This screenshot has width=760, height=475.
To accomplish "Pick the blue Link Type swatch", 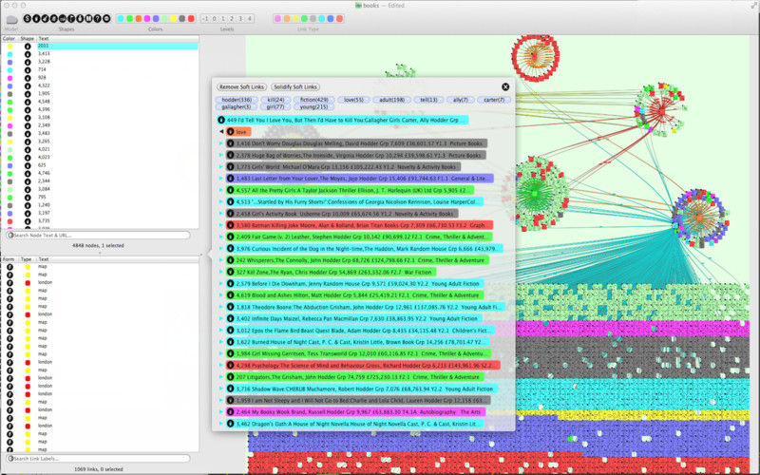I will point(331,18).
